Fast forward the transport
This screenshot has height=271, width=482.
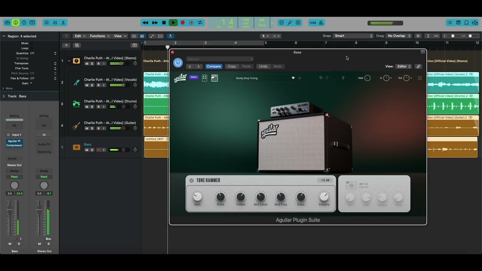point(155,23)
